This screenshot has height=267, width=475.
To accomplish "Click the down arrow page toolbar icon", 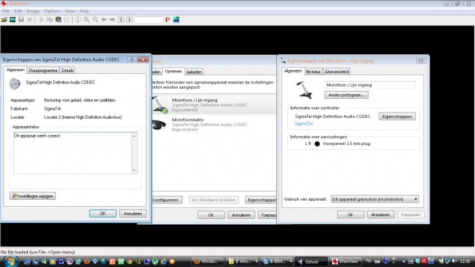I will pyautogui.click(x=130, y=20).
